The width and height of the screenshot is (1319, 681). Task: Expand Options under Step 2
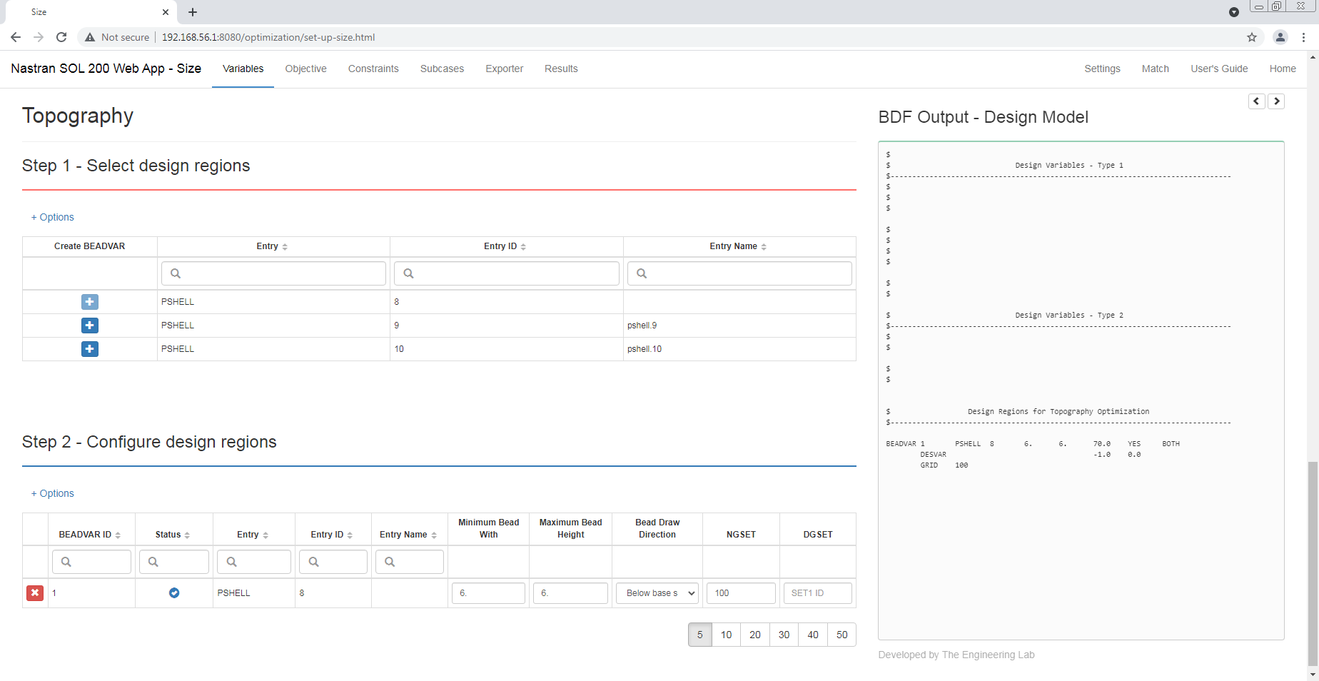tap(53, 493)
